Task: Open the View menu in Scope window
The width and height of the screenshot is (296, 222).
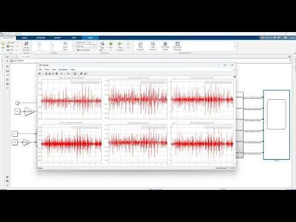Action: 54,70
